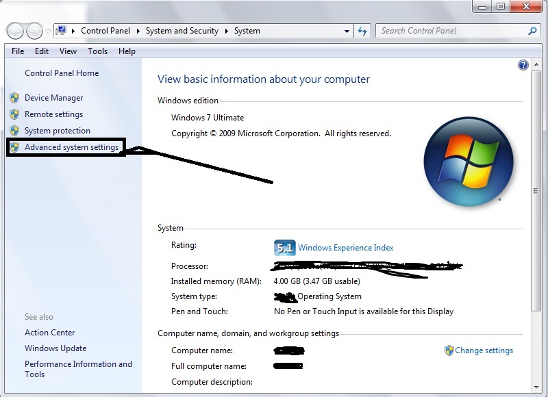Image resolution: width=548 pixels, height=397 pixels.
Task: Open Remote settings
Action: pos(54,114)
